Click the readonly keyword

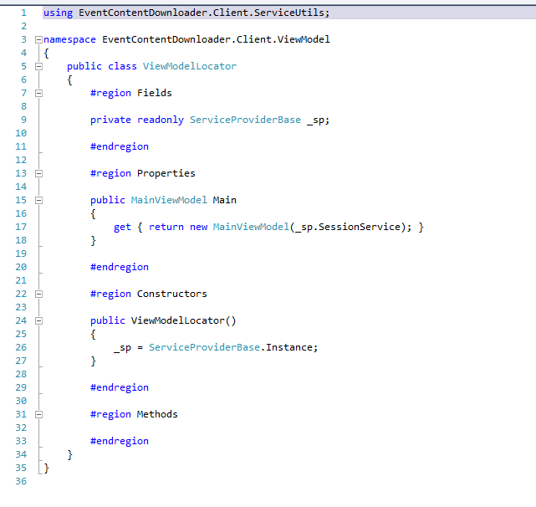coord(160,120)
